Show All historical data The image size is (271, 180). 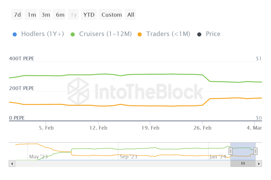[131, 15]
